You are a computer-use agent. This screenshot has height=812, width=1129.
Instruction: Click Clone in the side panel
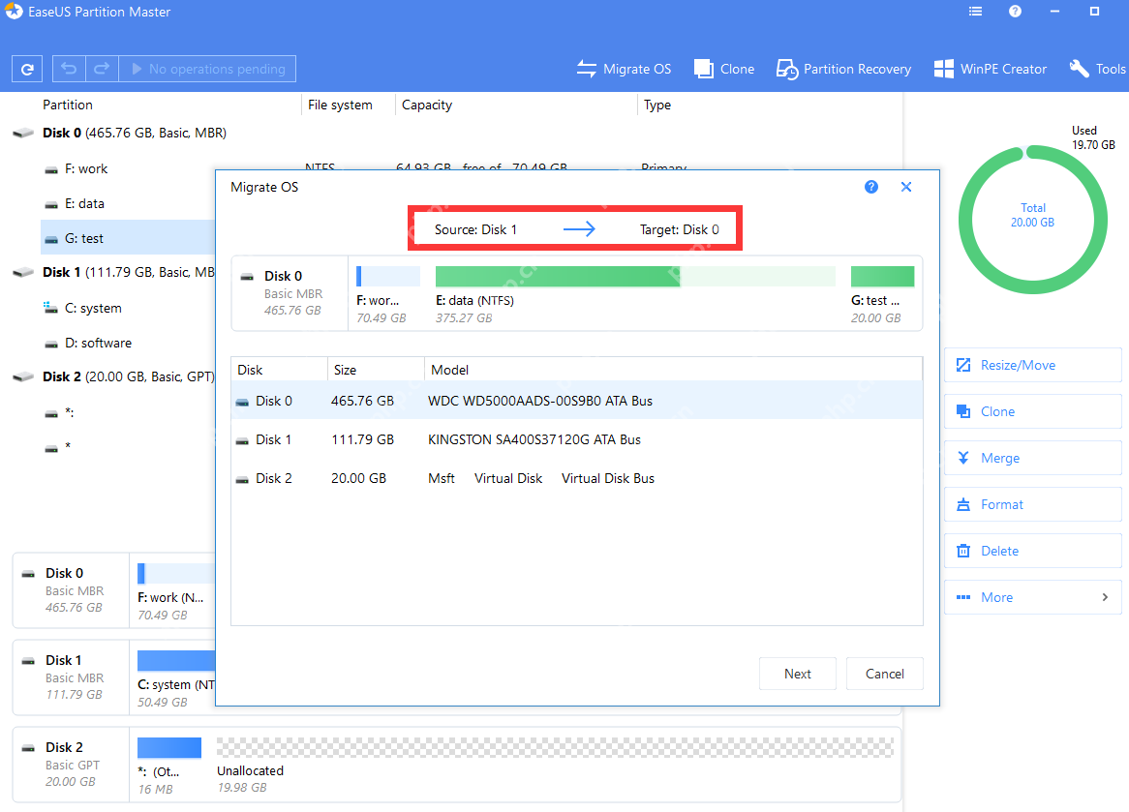click(x=1032, y=411)
